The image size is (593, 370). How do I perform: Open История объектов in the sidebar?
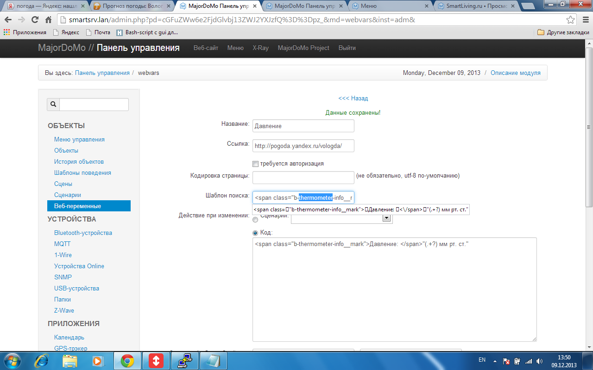point(79,161)
